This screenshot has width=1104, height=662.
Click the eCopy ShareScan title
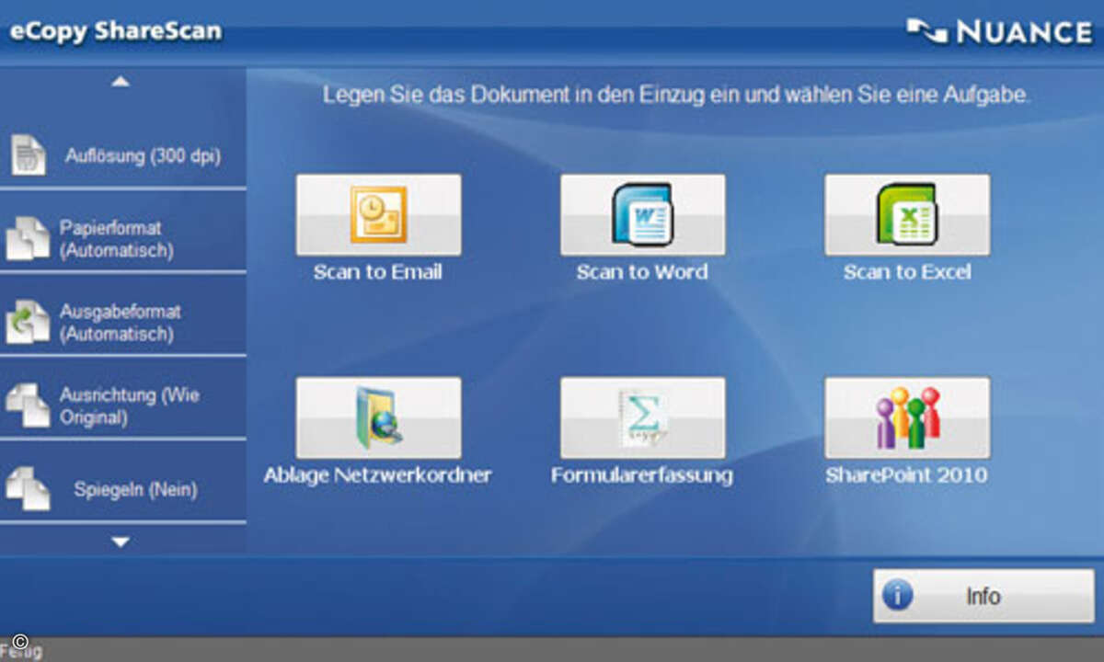(116, 31)
